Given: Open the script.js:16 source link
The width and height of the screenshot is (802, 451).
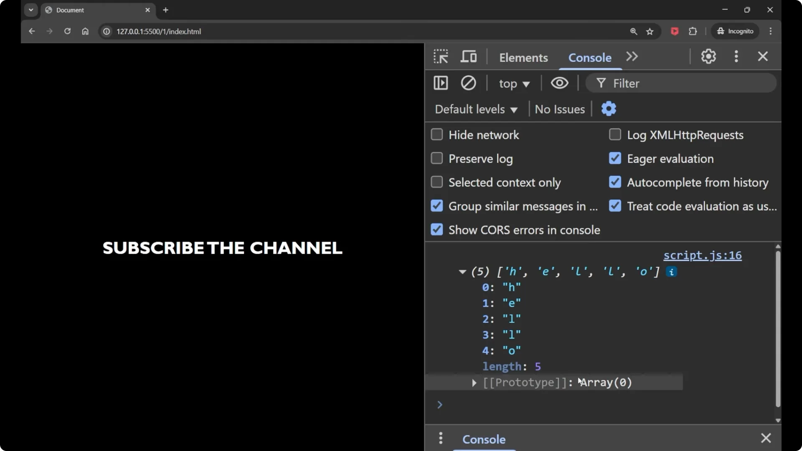Looking at the screenshot, I should (x=703, y=255).
